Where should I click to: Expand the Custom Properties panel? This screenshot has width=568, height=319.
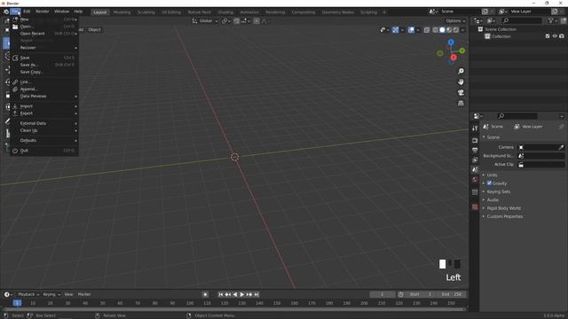click(x=504, y=216)
